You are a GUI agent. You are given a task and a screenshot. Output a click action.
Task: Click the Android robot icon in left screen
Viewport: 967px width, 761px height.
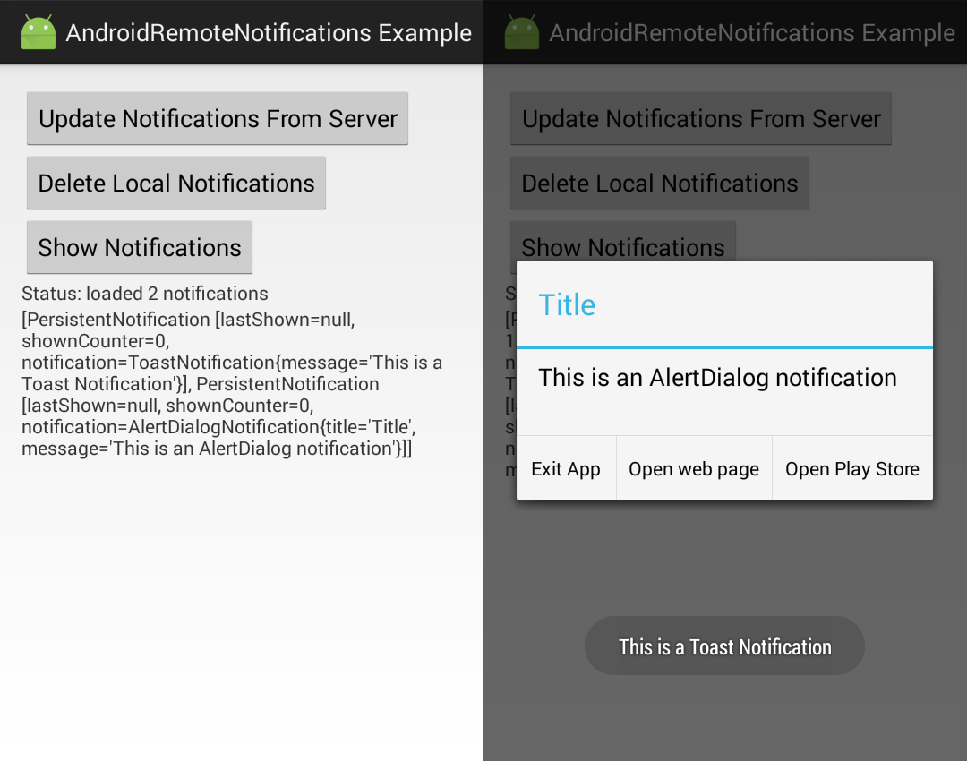coord(39,32)
